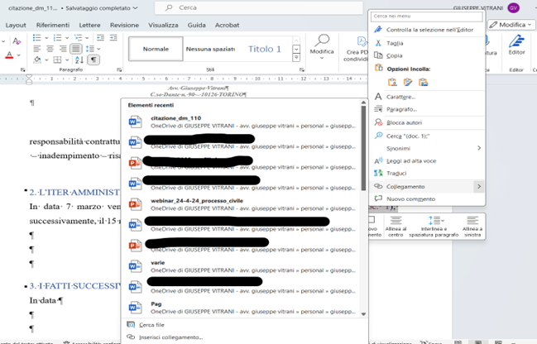Click the multilevel list icon
This screenshot has width=537, height=344.
tap(78, 38)
